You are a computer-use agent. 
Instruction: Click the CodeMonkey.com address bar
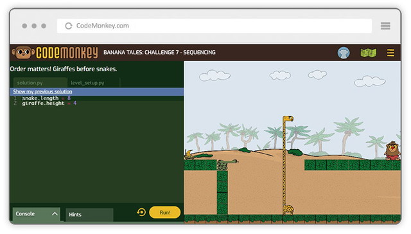tap(214, 26)
